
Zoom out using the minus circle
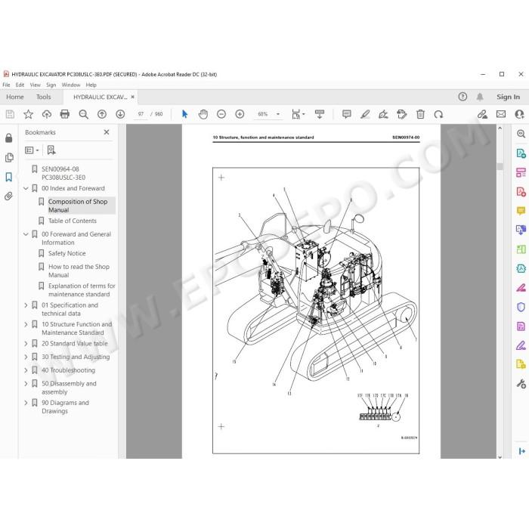(221, 114)
